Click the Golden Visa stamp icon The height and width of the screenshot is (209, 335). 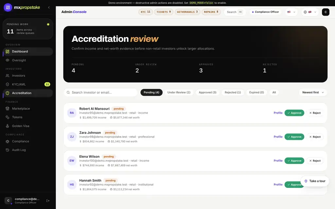click(x=8, y=126)
